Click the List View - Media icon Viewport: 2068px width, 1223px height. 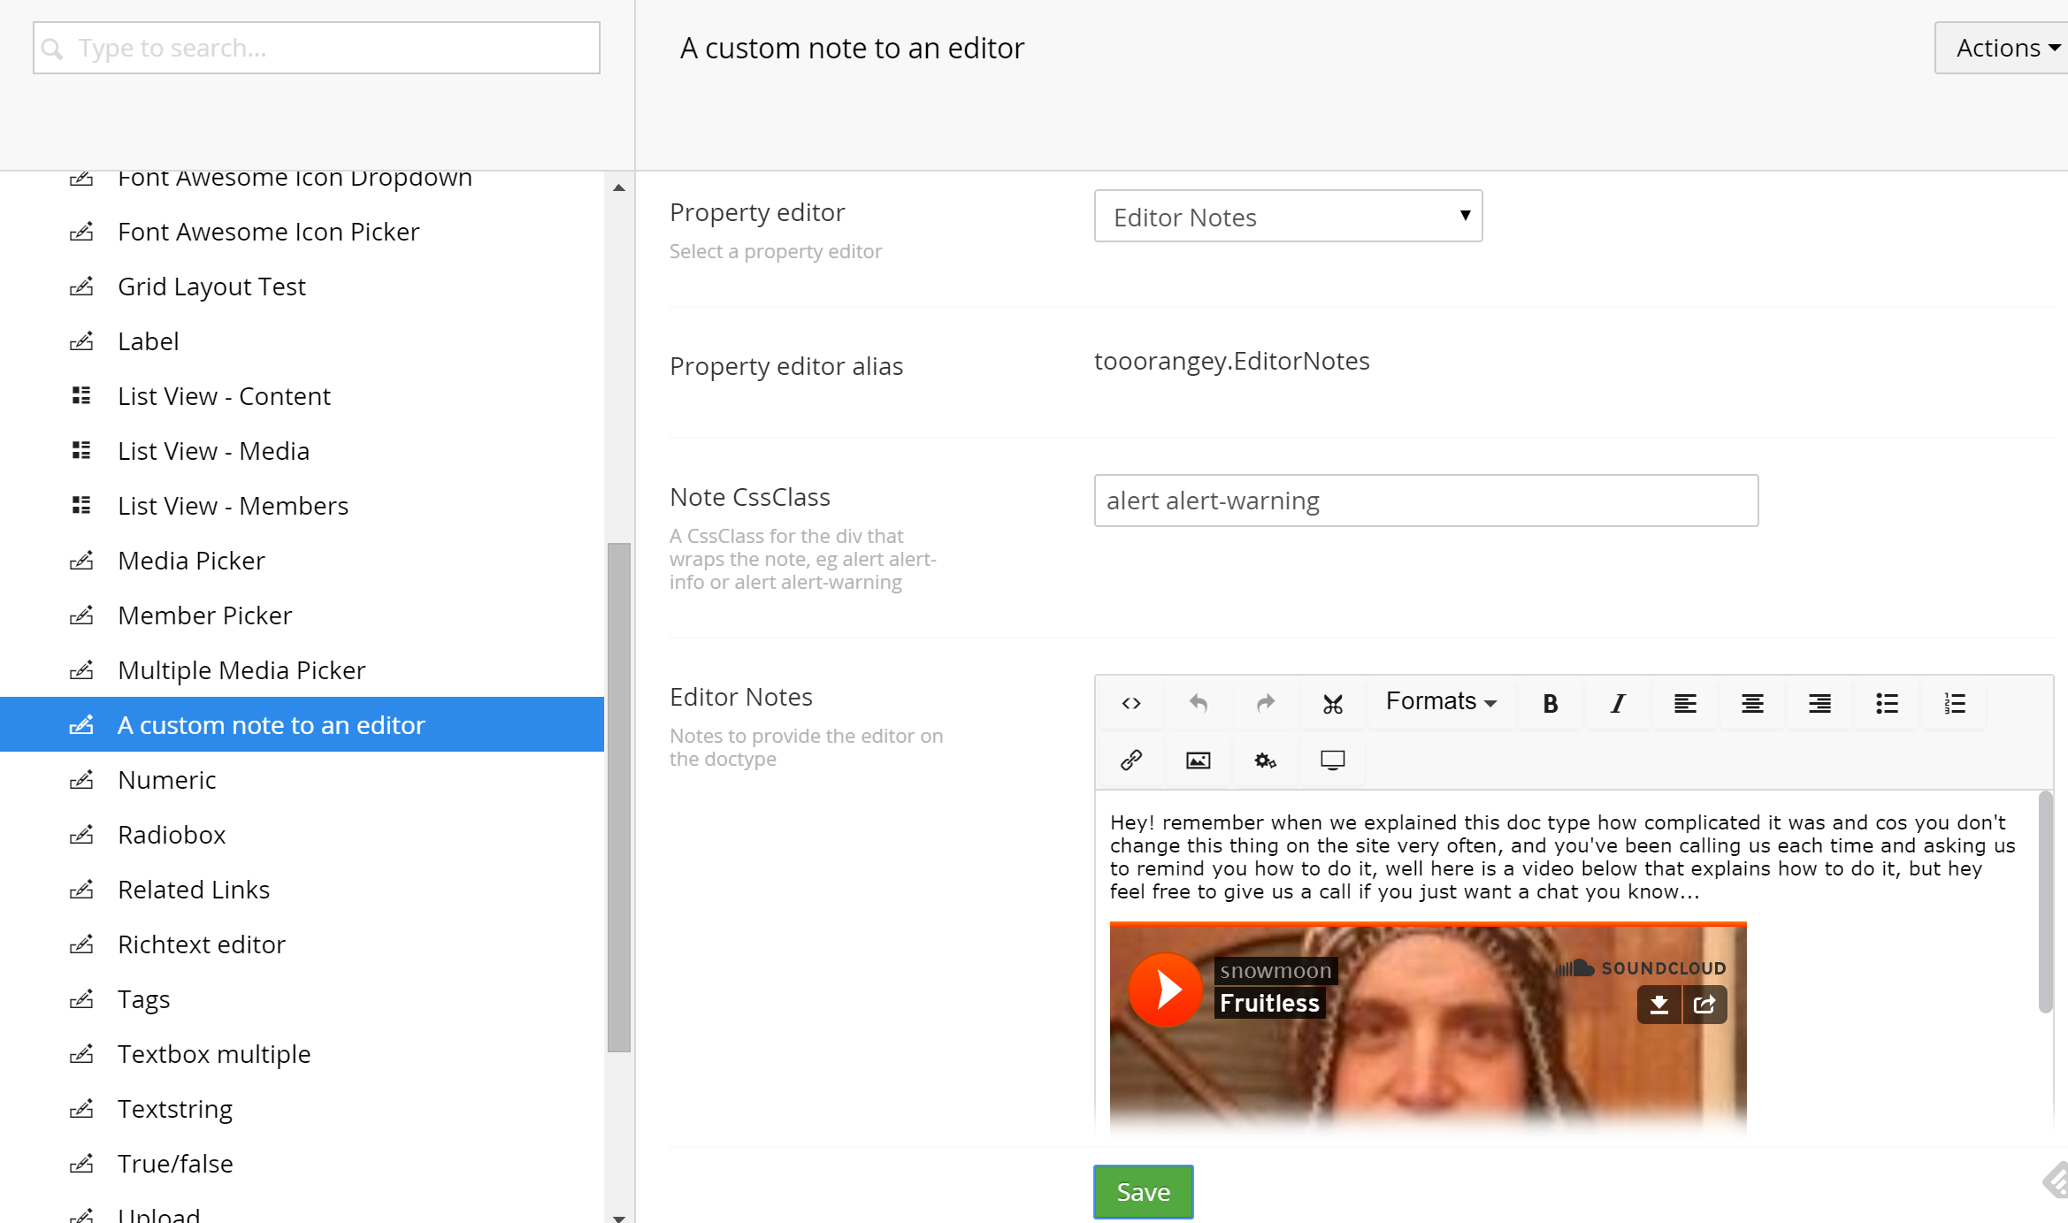click(81, 450)
